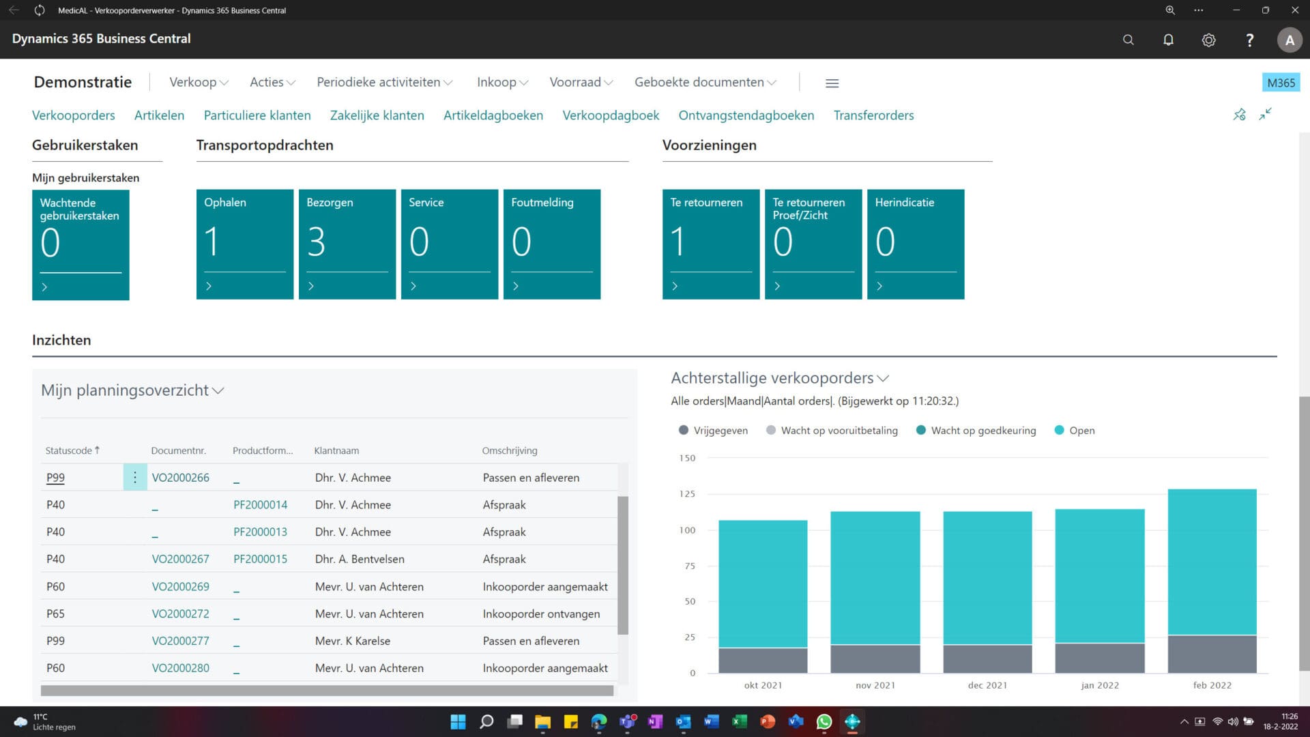Click the feb 2022 Open bar segment
Image resolution: width=1310 pixels, height=737 pixels.
[1212, 562]
